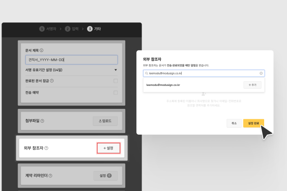Viewport: 287px width, 191px height.
Task: Click 설정 button for 계약 리마인더
Action: (105, 176)
